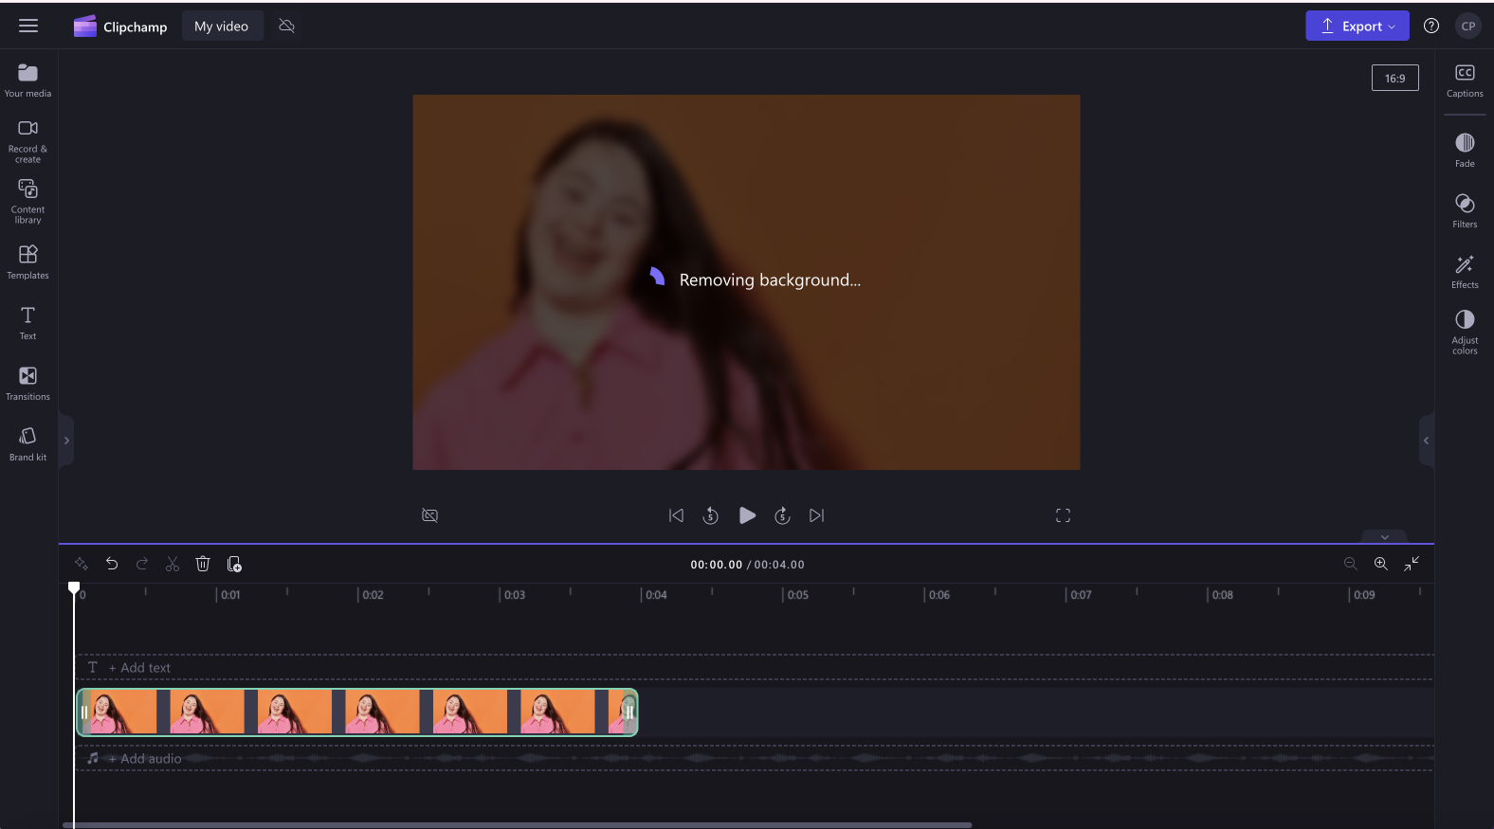The height and width of the screenshot is (829, 1494).
Task: Enter fullscreen preview
Action: coord(1063,515)
